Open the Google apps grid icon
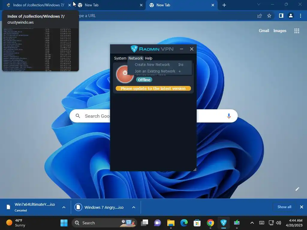Screen dimensions: 307x230 pos(297,31)
